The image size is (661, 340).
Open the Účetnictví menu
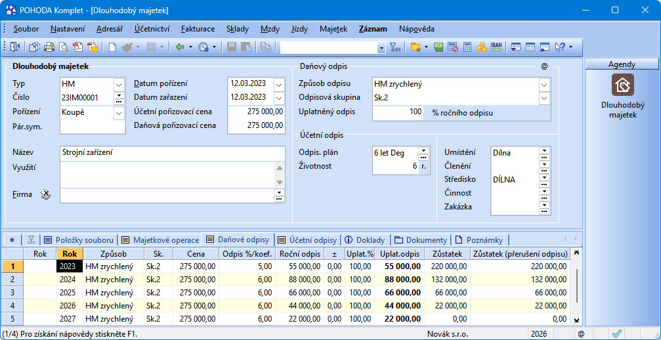(x=152, y=29)
